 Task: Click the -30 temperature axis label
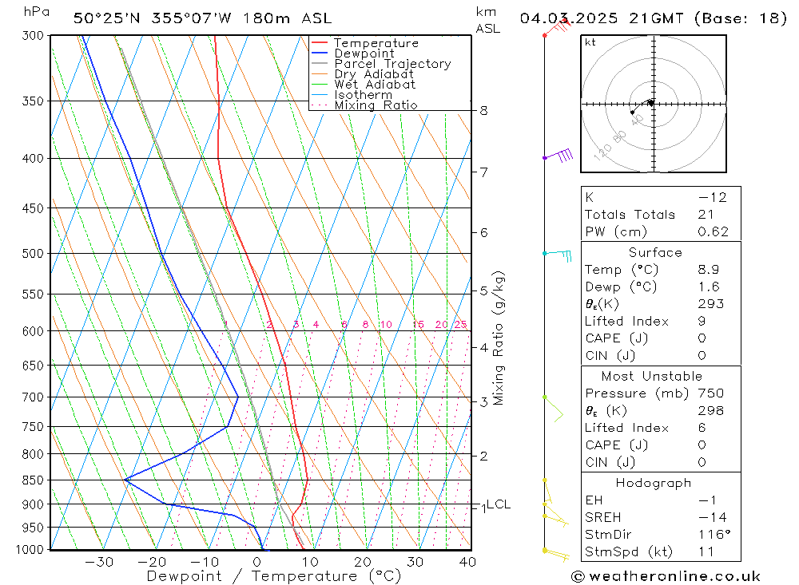tap(99, 562)
